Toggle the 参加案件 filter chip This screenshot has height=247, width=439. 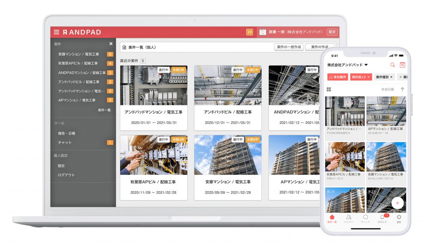click(x=337, y=77)
